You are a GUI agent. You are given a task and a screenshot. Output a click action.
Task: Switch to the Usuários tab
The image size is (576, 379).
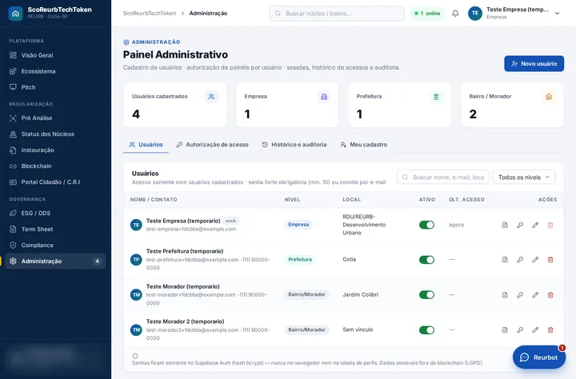(146, 145)
